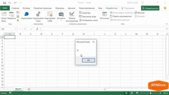Switch to Page Layout view
Screen dimensions: 169x95
[132, 93]
